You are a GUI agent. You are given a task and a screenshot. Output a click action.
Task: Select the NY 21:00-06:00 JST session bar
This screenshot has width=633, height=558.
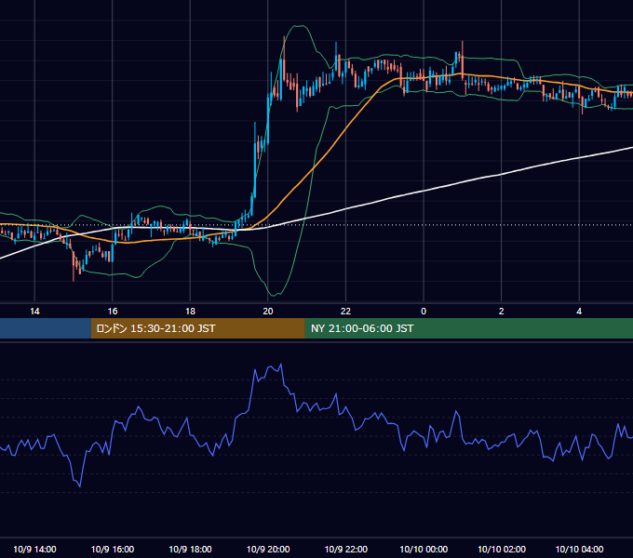tap(468, 328)
